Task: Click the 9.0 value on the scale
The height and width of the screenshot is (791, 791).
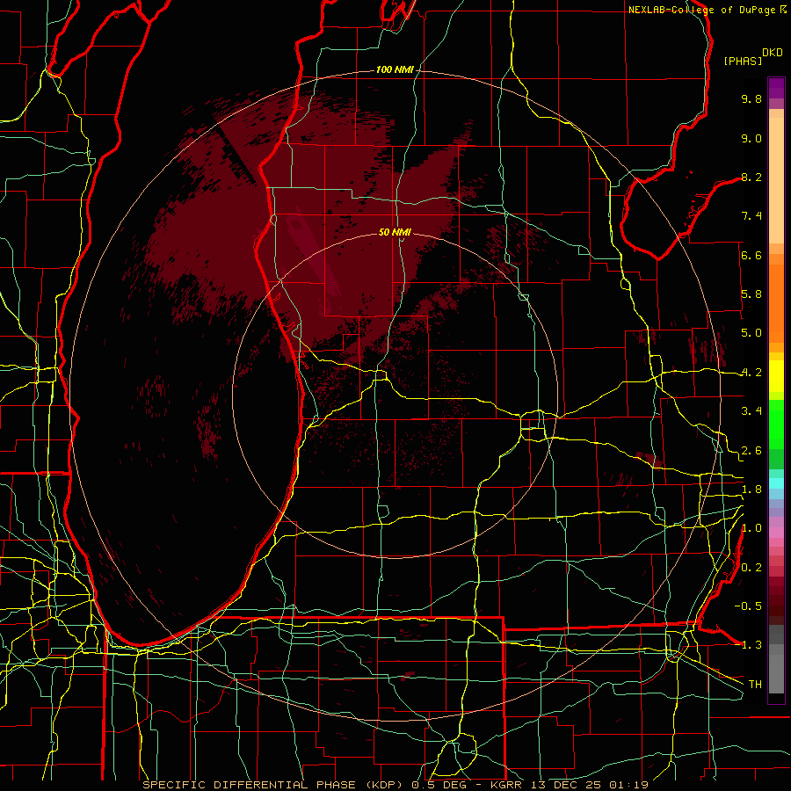Action: [751, 138]
